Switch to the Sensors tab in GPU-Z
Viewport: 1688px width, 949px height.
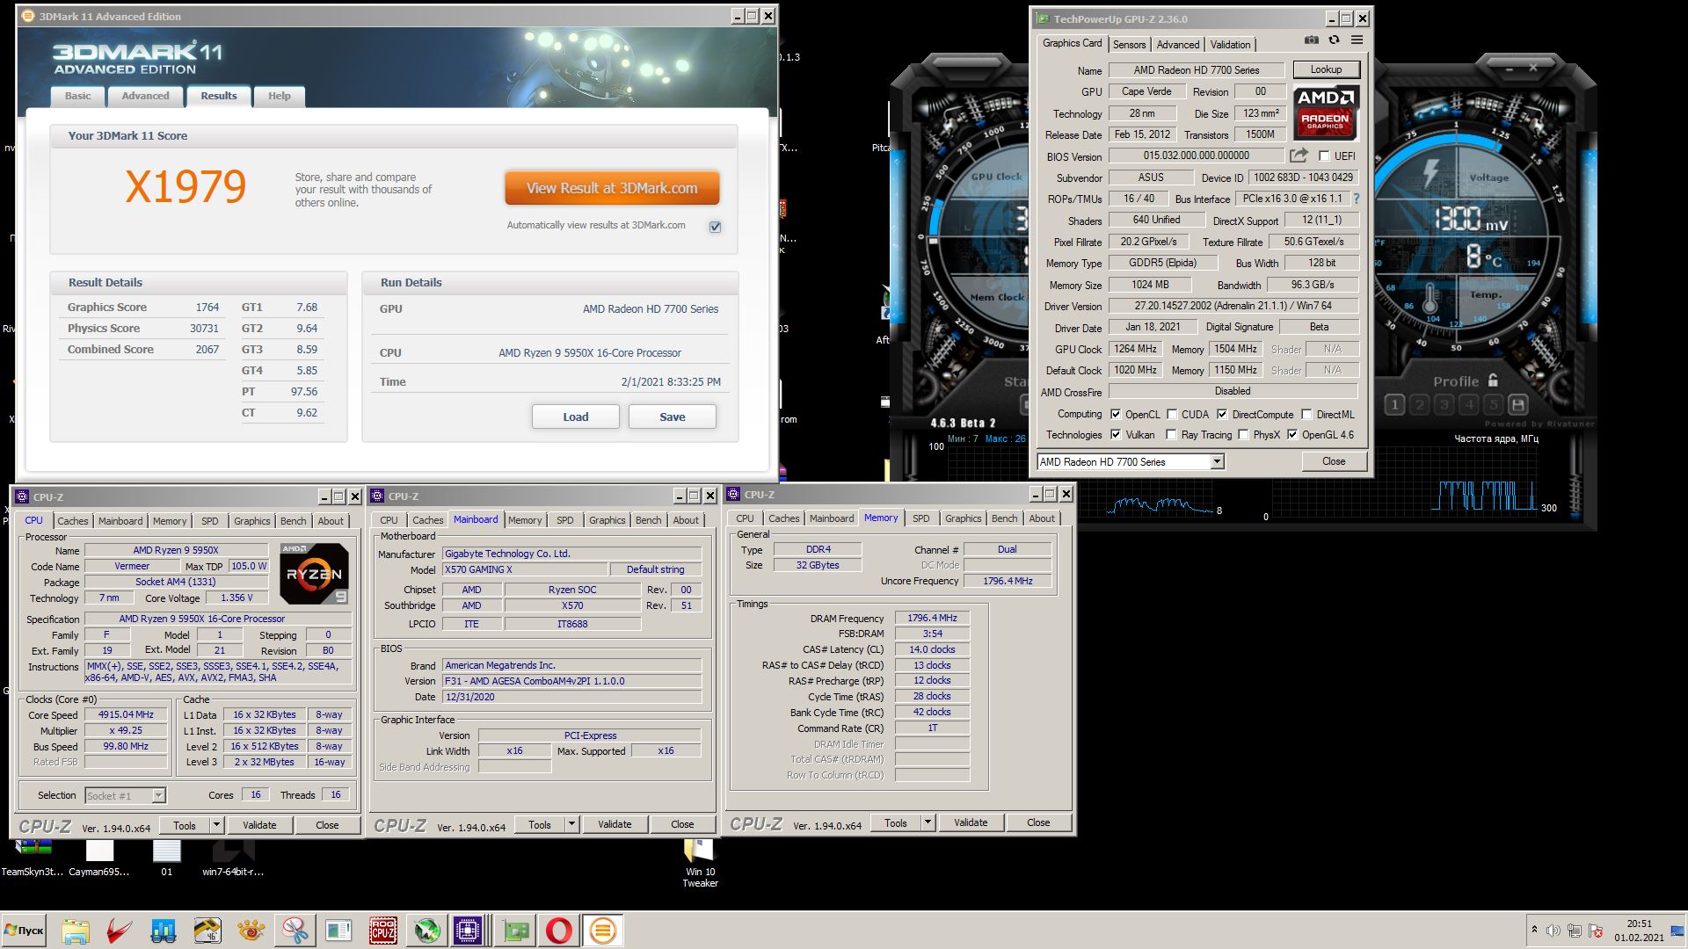point(1129,45)
